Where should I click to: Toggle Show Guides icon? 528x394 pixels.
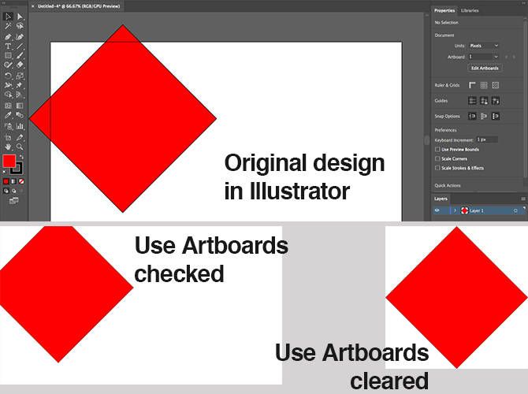pyautogui.click(x=472, y=100)
